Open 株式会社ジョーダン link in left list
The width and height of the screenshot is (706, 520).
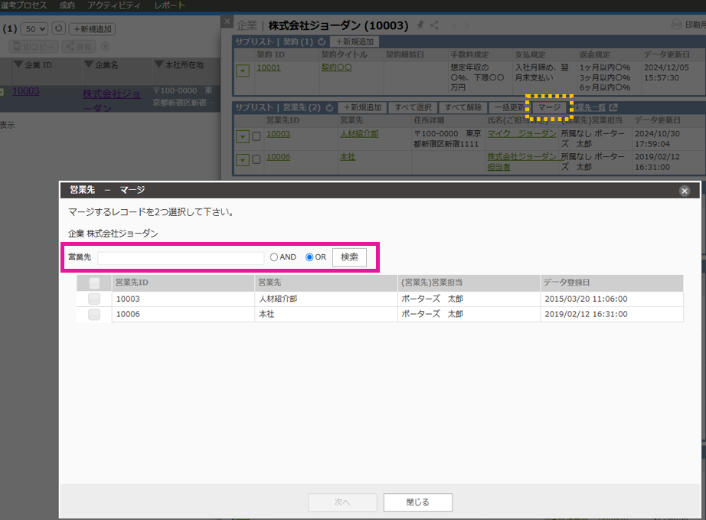coord(111,101)
